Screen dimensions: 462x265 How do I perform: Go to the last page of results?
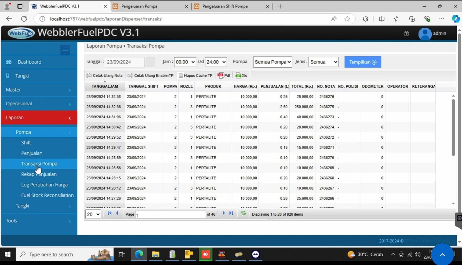pos(231,213)
